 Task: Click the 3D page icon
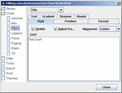pyautogui.click(x=8, y=53)
